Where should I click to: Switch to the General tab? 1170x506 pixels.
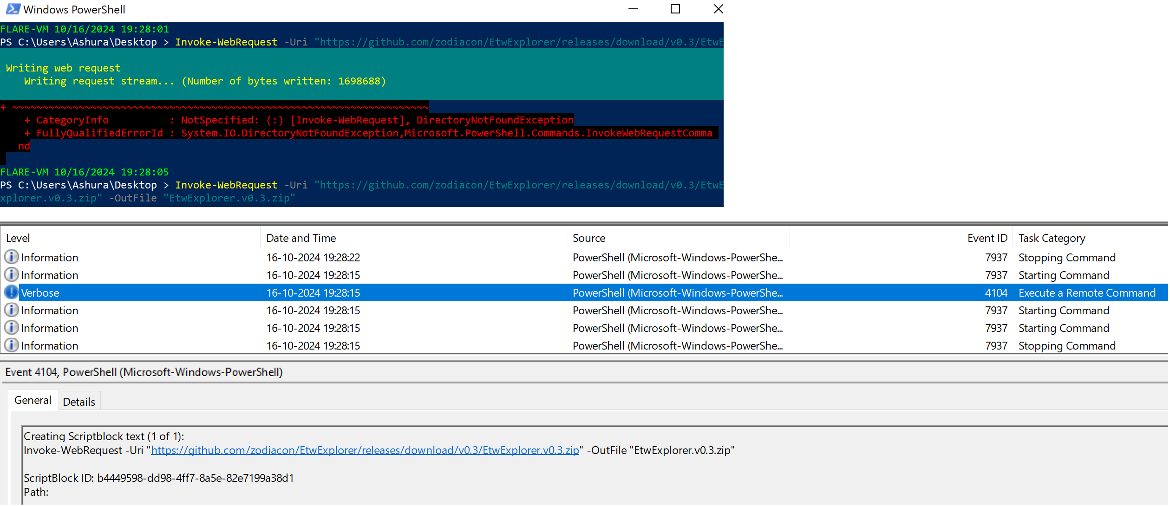coord(33,401)
